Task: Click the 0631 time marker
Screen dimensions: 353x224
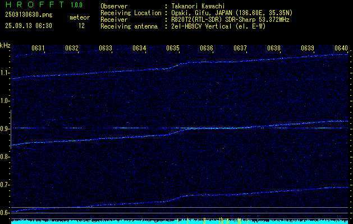Action: (38, 48)
